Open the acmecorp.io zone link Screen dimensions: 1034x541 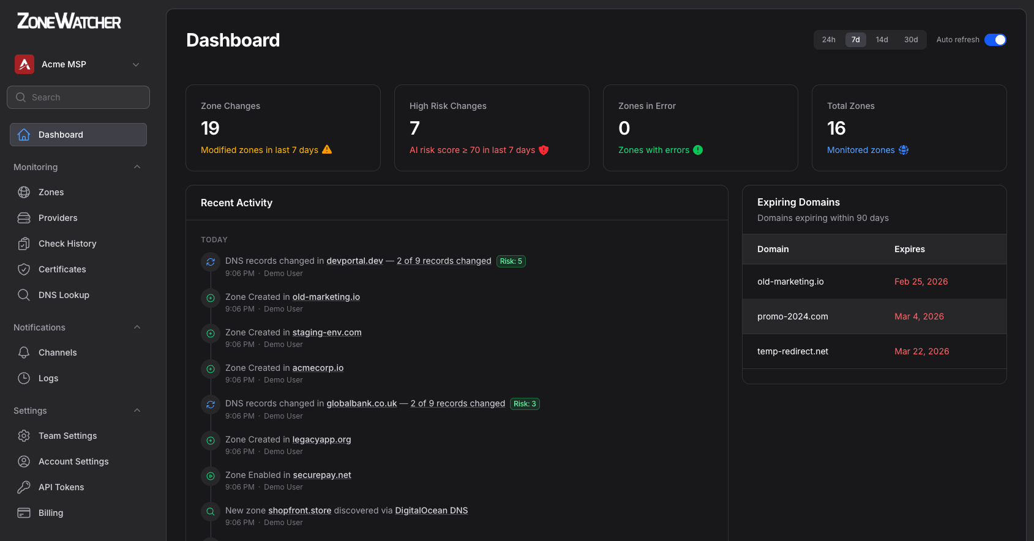click(318, 368)
